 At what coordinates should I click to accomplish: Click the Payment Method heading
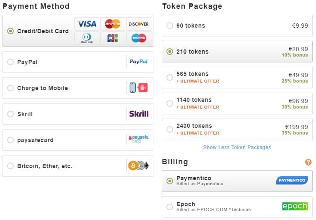[36, 6]
